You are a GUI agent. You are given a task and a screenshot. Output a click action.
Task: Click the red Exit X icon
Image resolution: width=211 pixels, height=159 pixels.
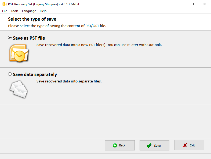185,145
